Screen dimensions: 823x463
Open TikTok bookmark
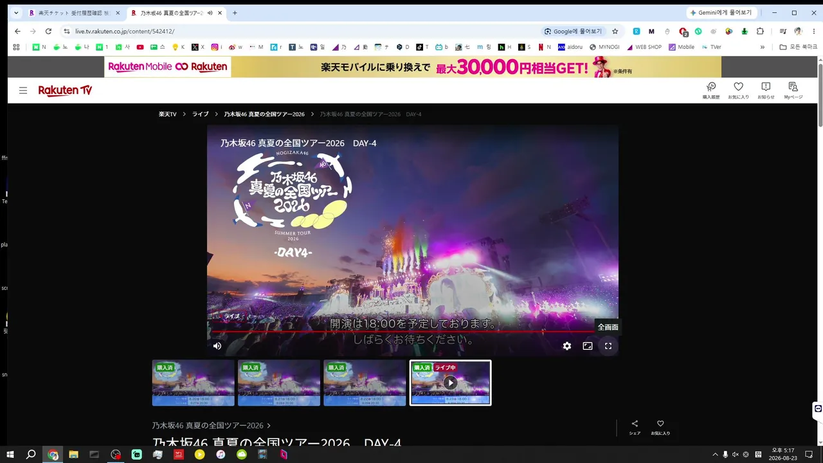click(x=422, y=47)
